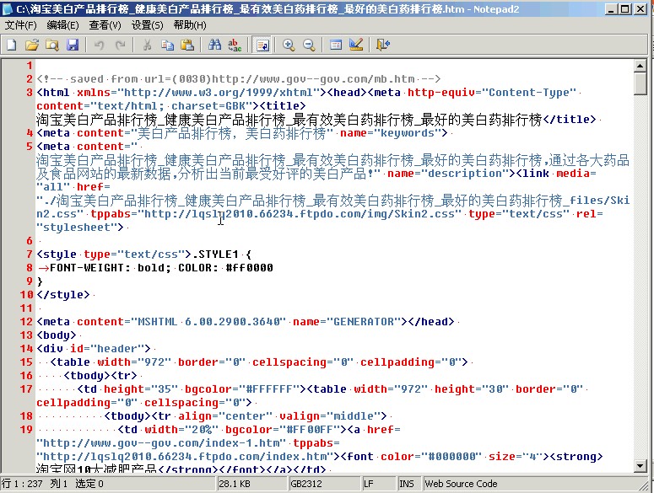Open the Replace dialog icon
654x493 pixels.
click(x=235, y=45)
